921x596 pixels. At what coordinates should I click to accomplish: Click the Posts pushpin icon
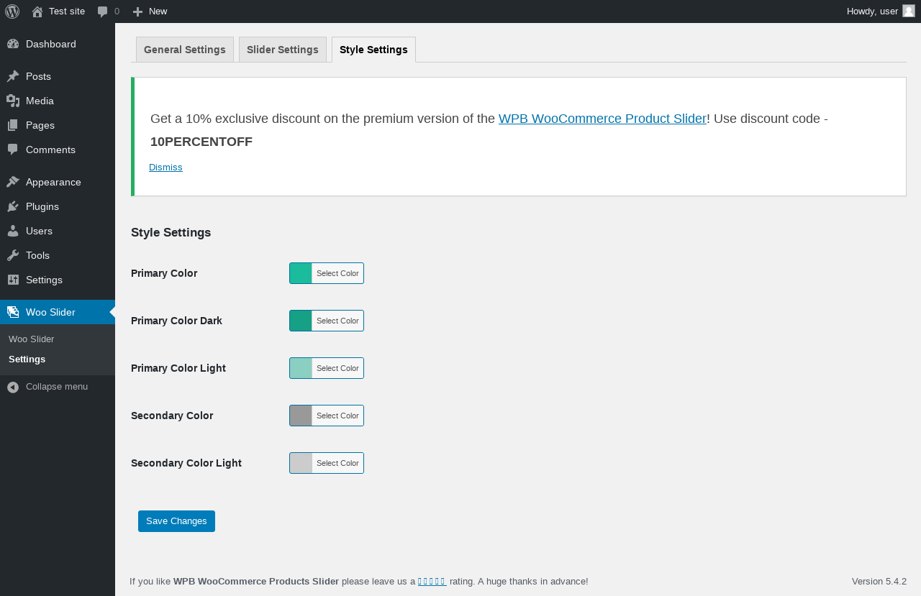[13, 76]
